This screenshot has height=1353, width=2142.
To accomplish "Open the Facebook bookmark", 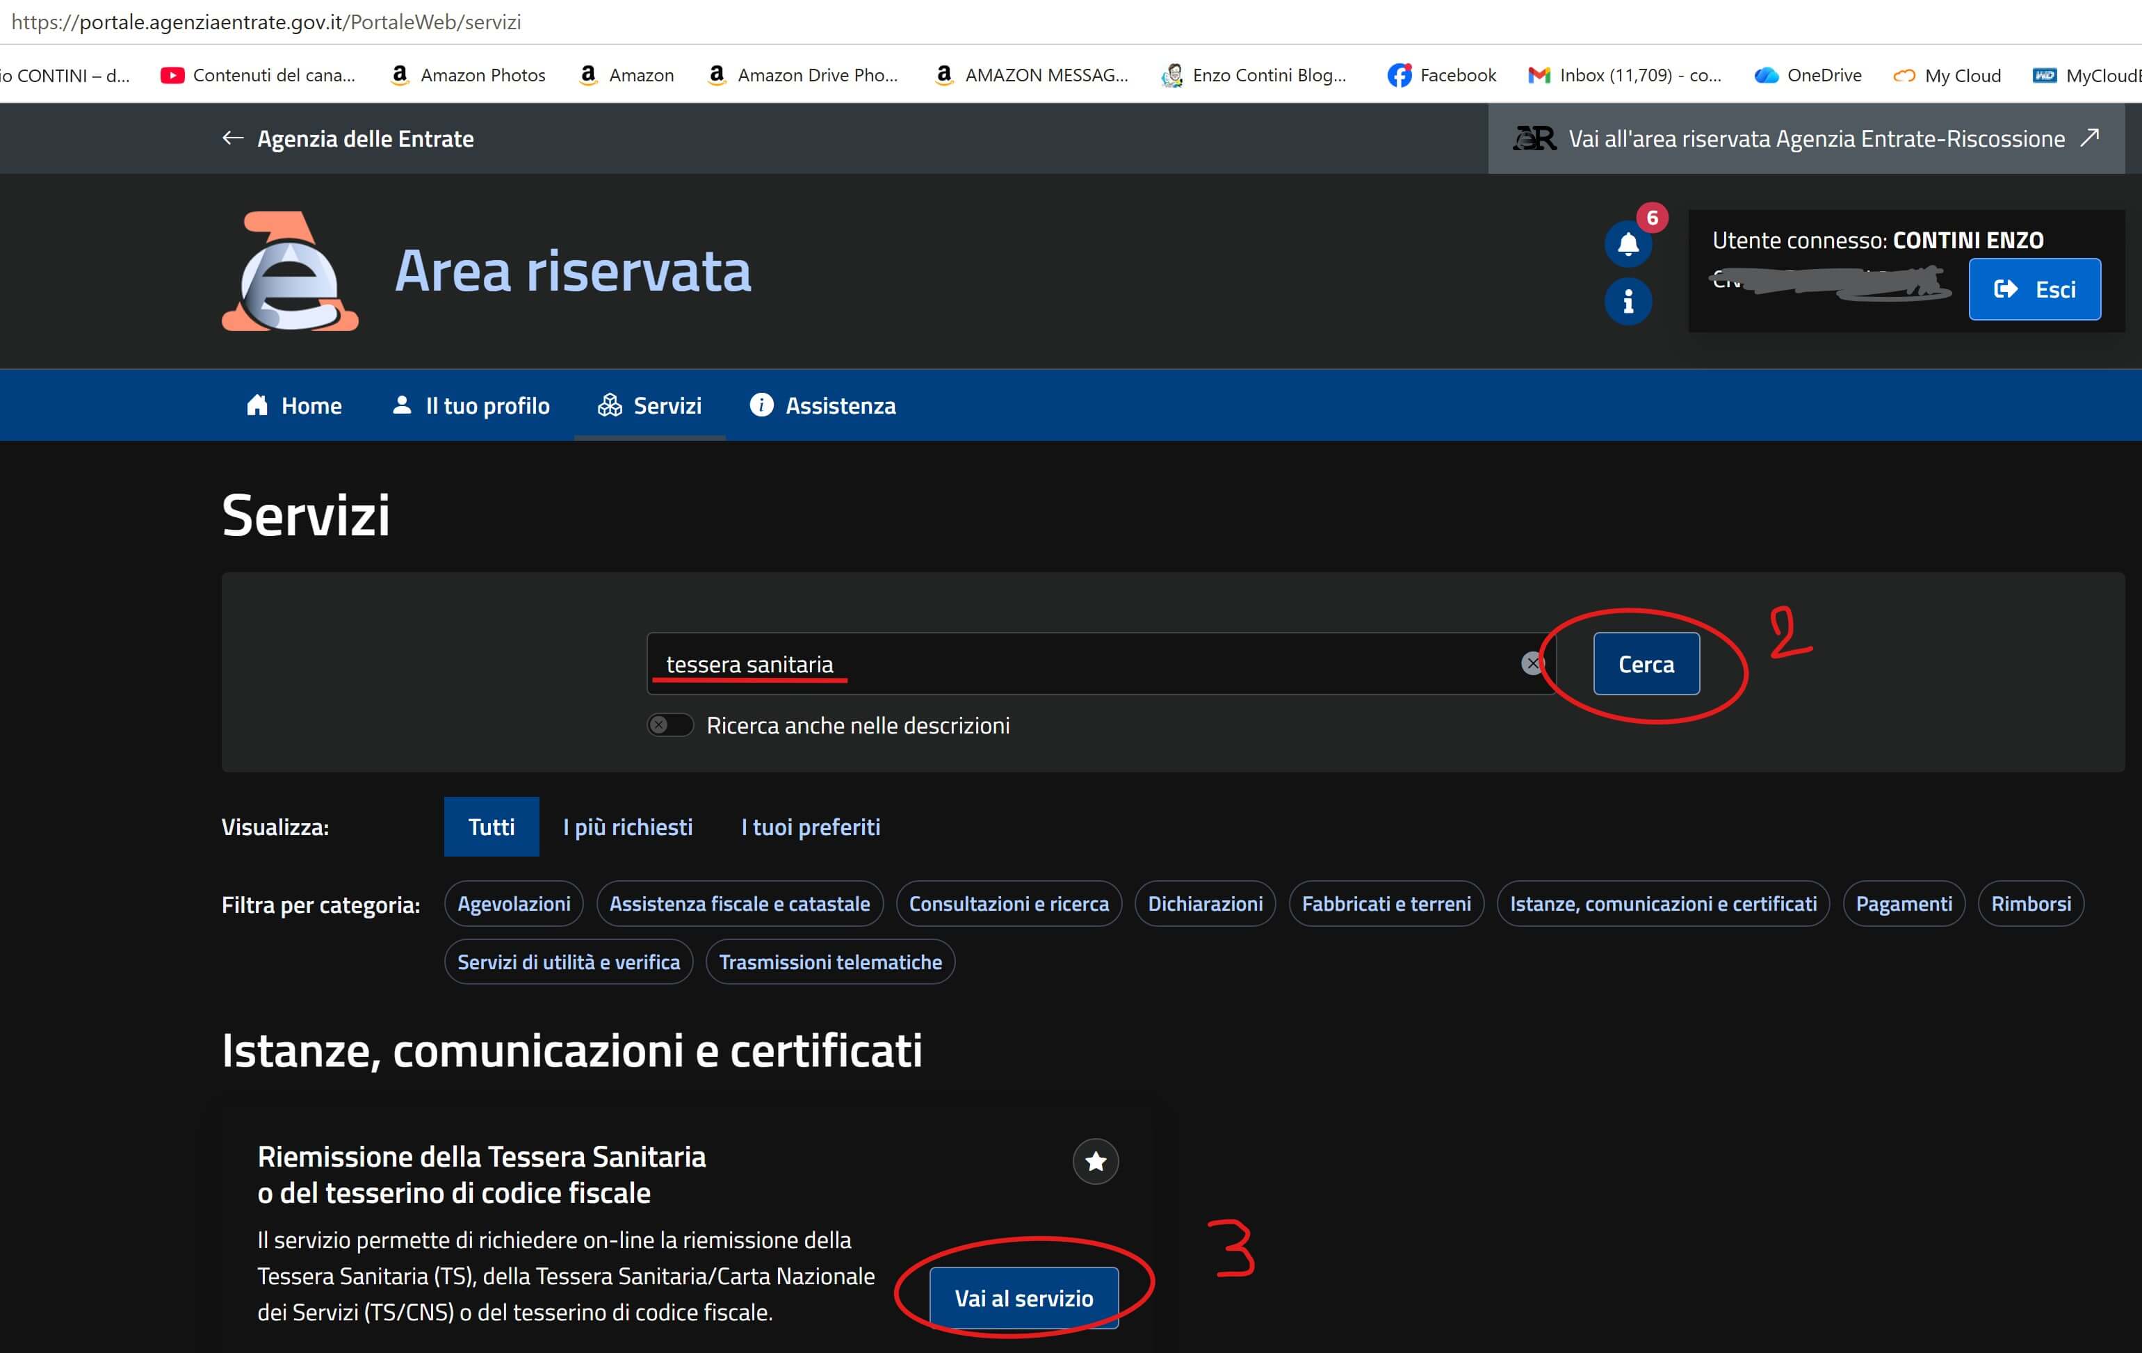I will [1442, 76].
